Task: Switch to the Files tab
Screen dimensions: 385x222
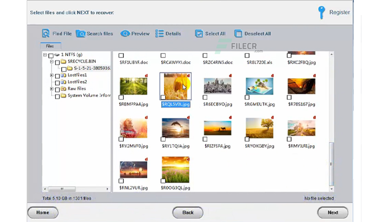Action: (x=51, y=46)
